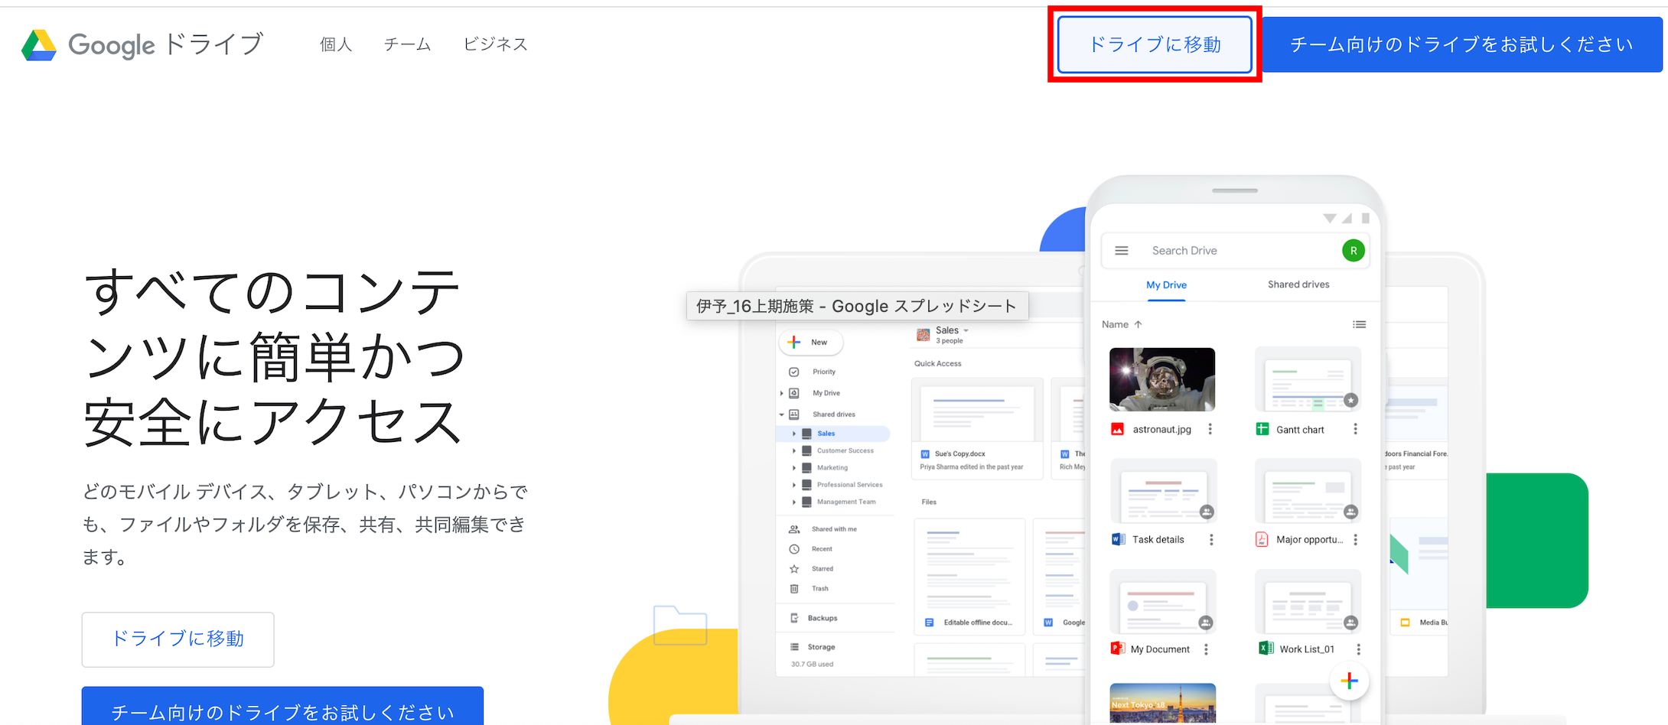Click the Task details thumbnail
This screenshot has height=725, width=1668.
point(1163,490)
